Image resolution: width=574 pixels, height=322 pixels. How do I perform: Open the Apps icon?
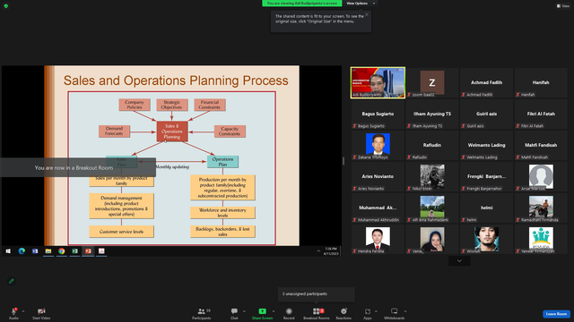pos(368,311)
